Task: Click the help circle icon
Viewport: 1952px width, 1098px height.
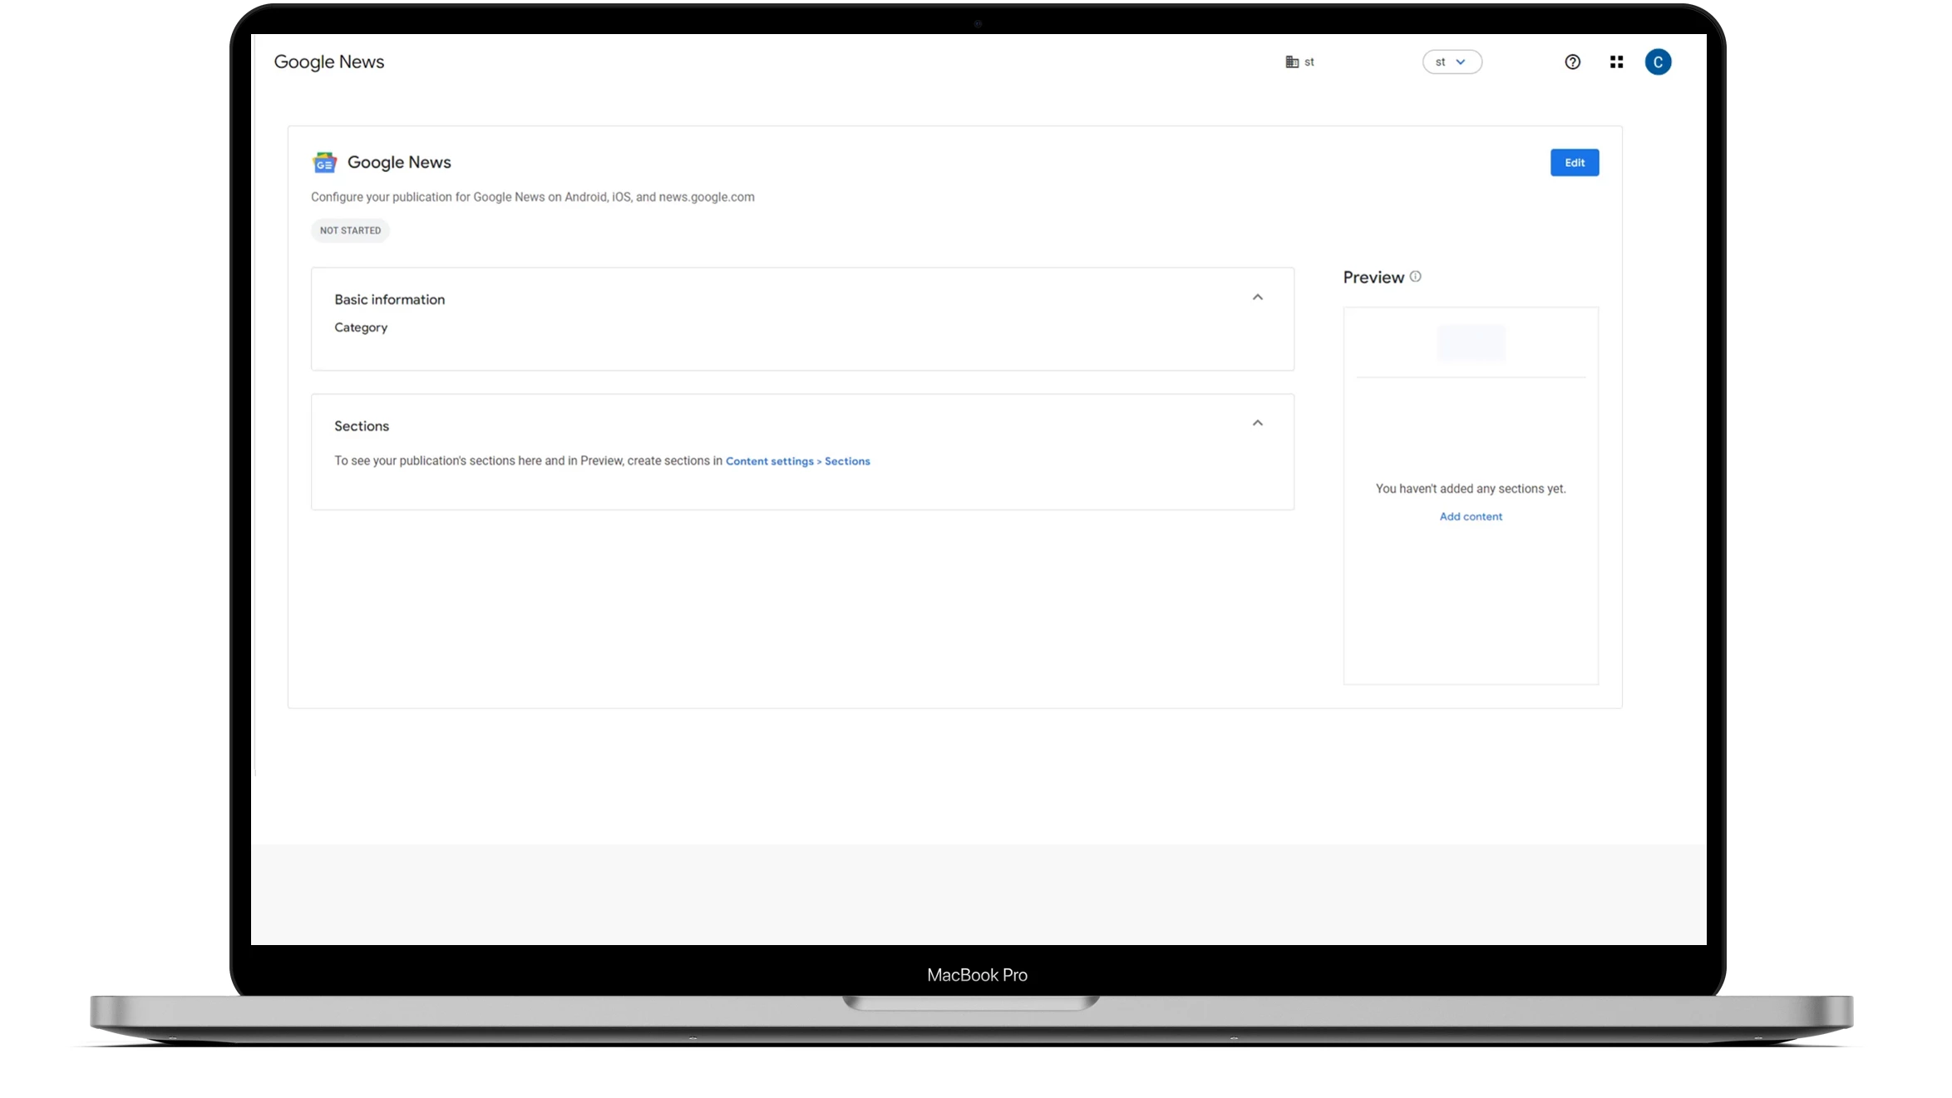Action: 1573,62
